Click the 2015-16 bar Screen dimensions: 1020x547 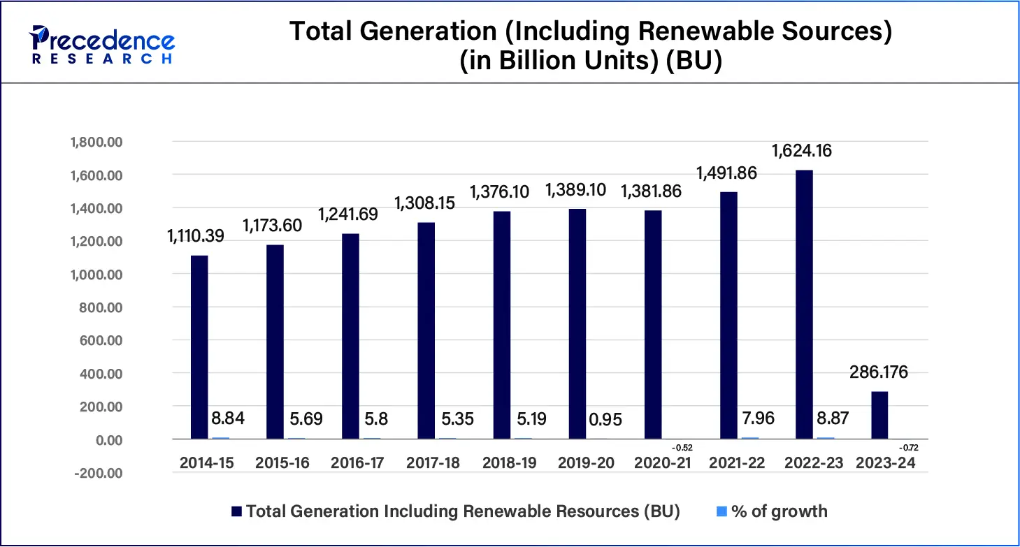click(x=275, y=342)
